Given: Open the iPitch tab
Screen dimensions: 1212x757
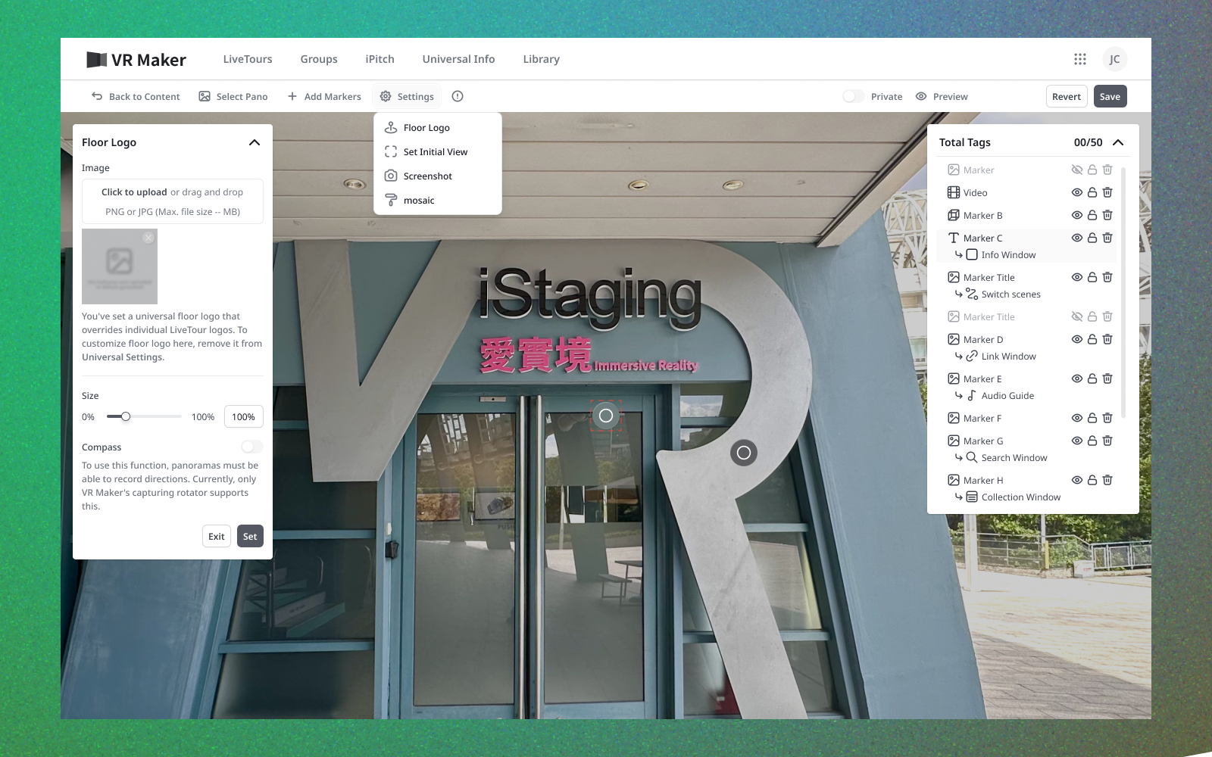Looking at the screenshot, I should [380, 59].
